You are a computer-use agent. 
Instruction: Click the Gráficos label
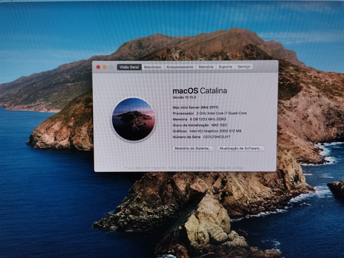[180, 131]
